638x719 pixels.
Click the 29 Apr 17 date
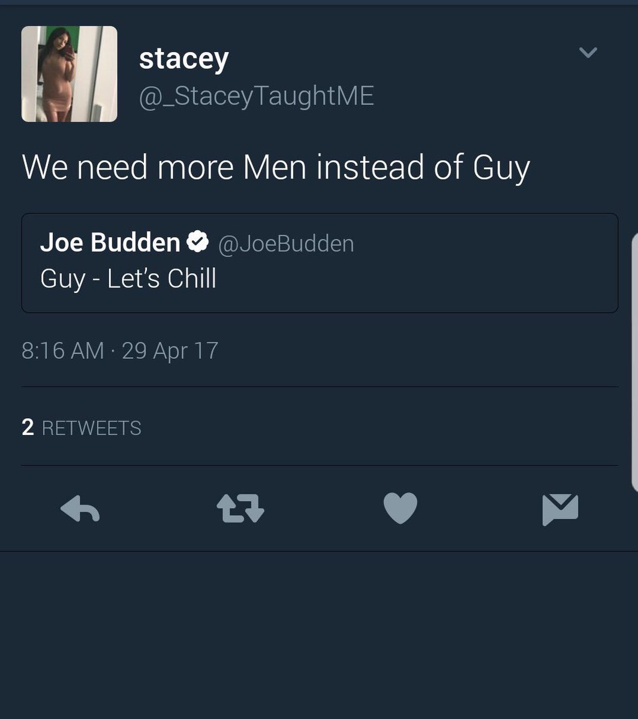point(170,351)
